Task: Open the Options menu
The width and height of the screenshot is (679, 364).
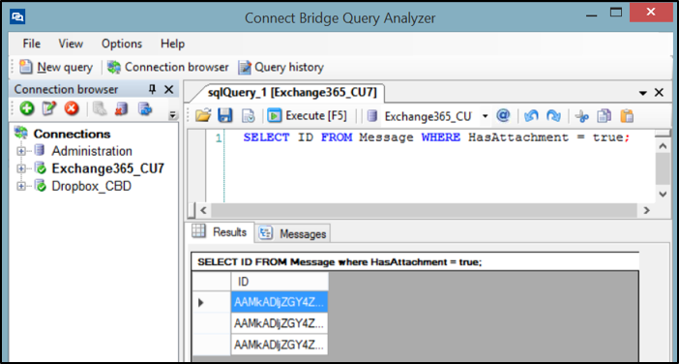Action: [122, 44]
